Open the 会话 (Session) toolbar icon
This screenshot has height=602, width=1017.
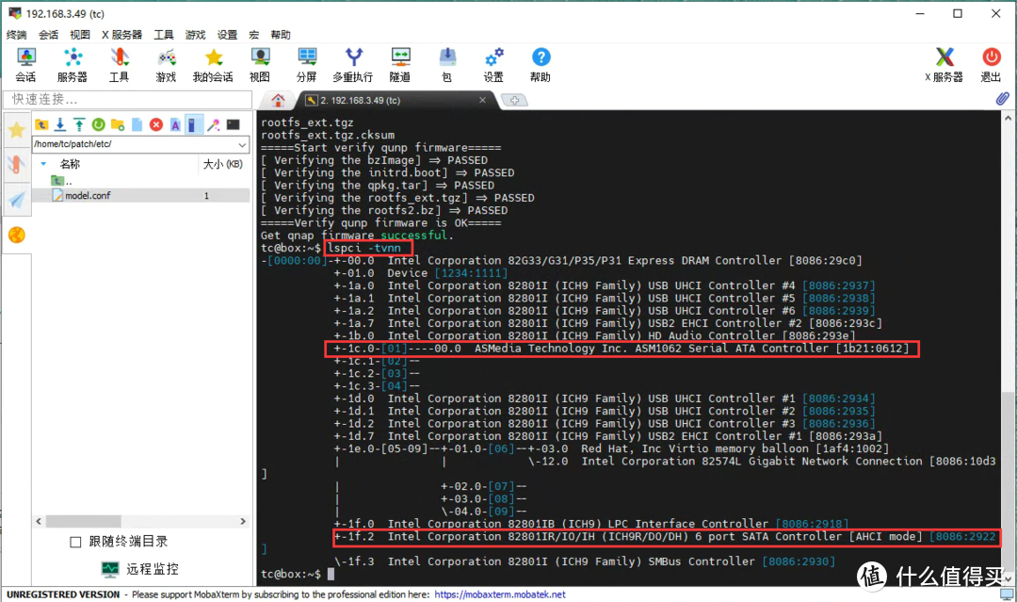tap(25, 65)
